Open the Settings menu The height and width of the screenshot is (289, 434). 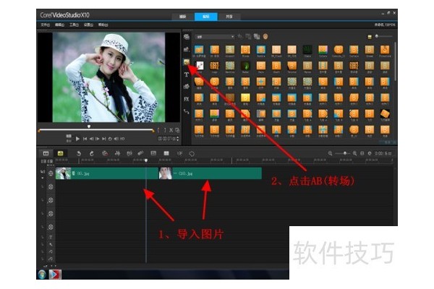click(x=88, y=25)
